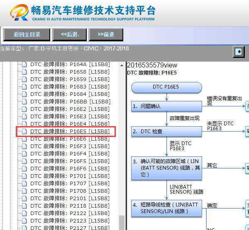The height and width of the screenshot is (230, 249).
Task: Click the 当前车型 vehicle model text
Action: pos(64,48)
